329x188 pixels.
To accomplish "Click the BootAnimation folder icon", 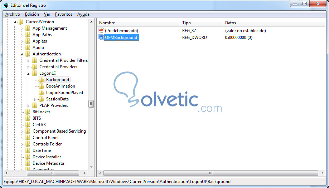I will click(x=41, y=86).
